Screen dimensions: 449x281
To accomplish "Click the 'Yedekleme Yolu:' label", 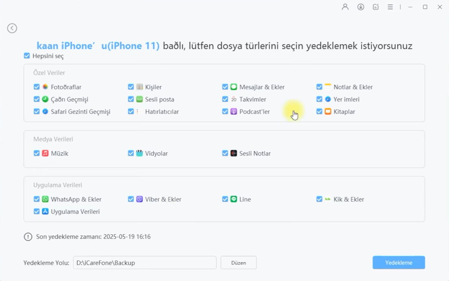I will [46, 263].
